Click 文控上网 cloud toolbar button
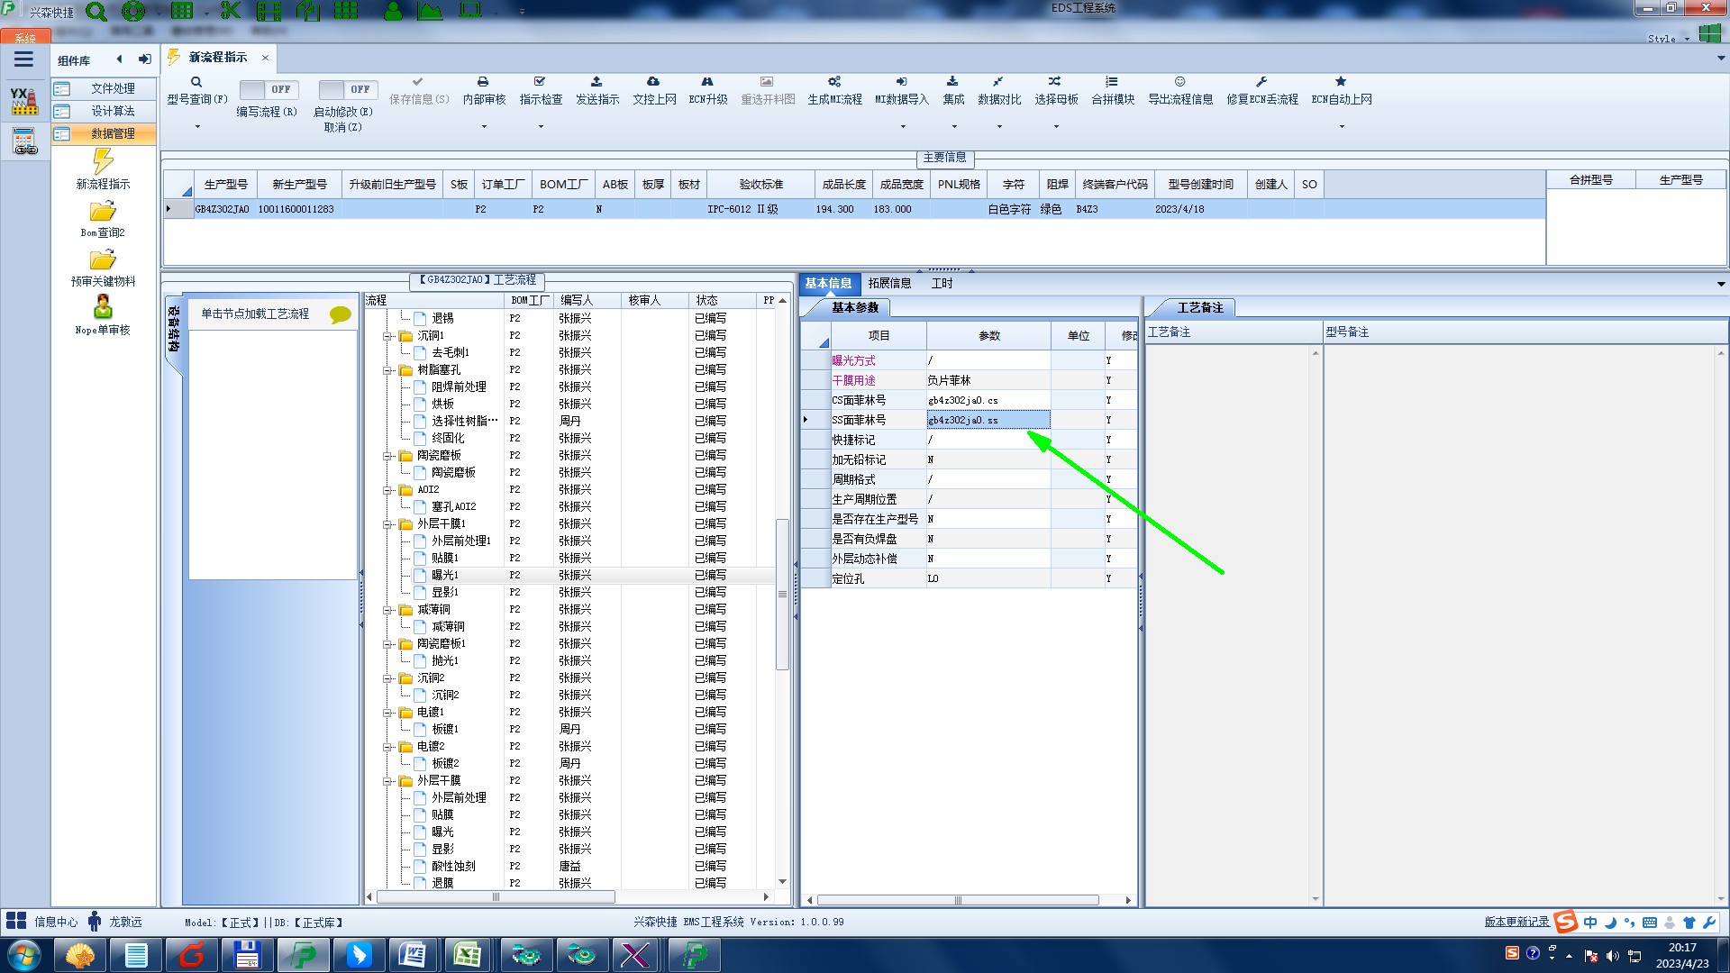This screenshot has height=973, width=1730. click(654, 90)
